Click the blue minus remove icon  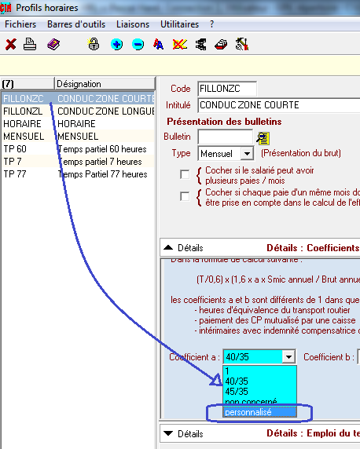[138, 45]
